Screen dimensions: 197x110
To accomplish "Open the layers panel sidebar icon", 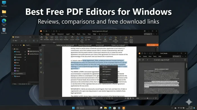I will point(41,59).
